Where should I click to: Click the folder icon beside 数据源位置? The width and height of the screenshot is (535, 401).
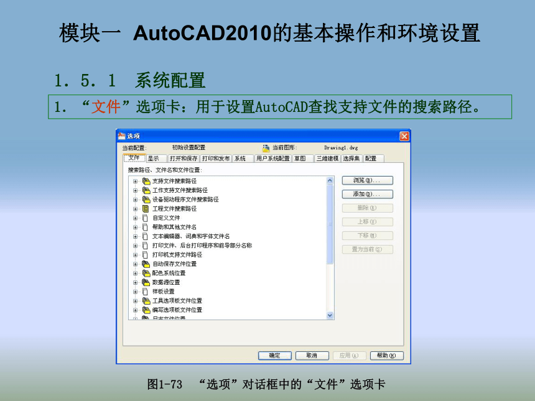146,282
